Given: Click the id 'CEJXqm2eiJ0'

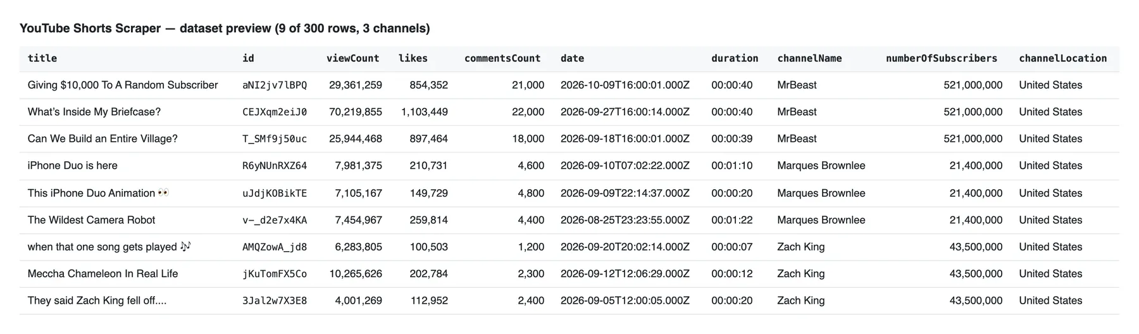Looking at the screenshot, I should [x=275, y=112].
